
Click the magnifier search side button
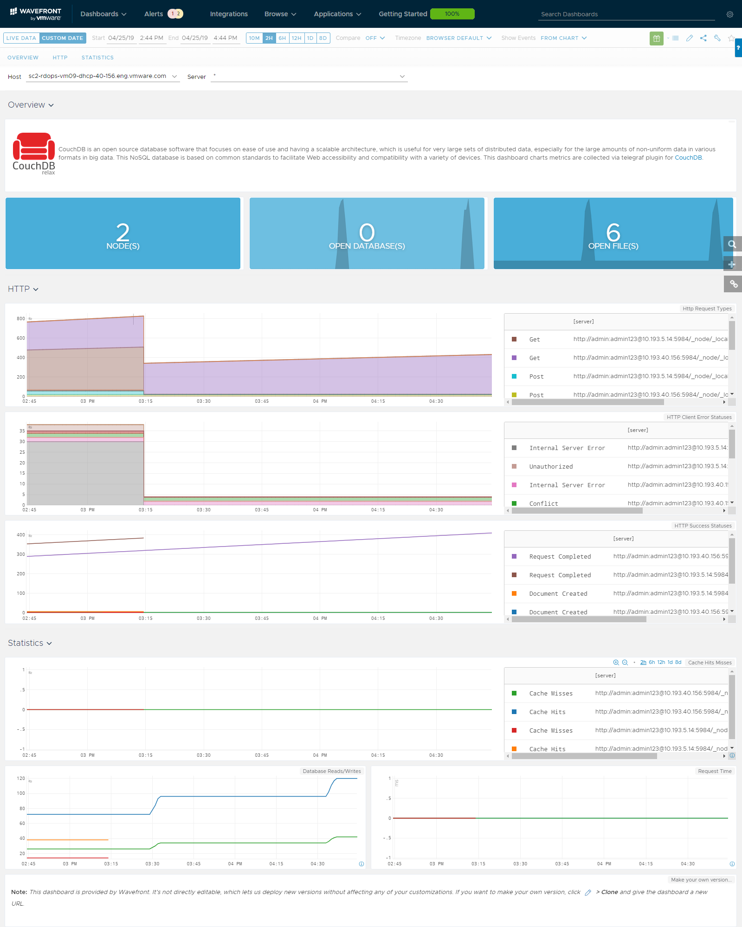coord(732,244)
